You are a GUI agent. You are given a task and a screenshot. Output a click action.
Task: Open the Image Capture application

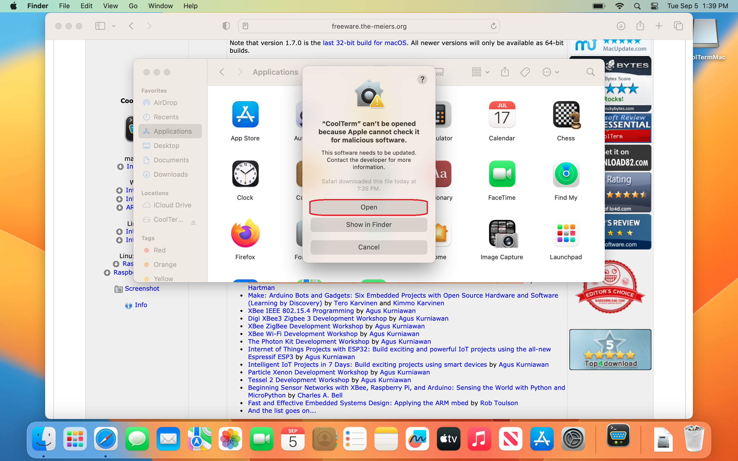502,234
